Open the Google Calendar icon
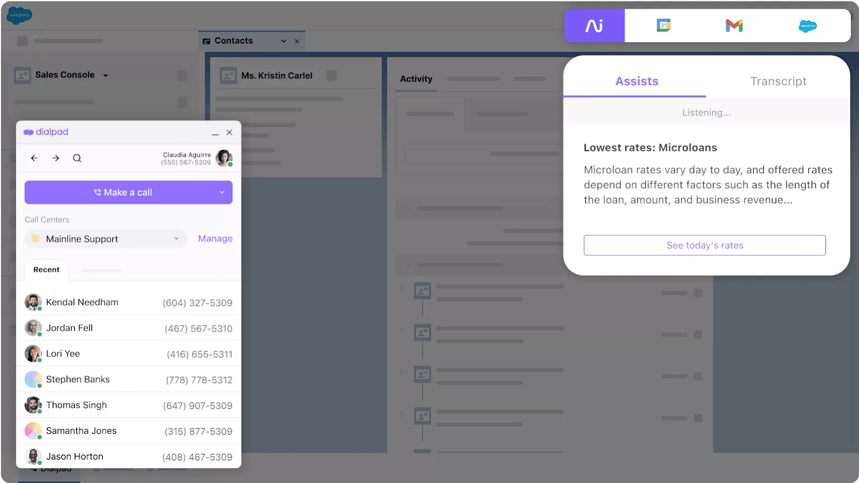Screen dimensions: 859x483 (664, 25)
